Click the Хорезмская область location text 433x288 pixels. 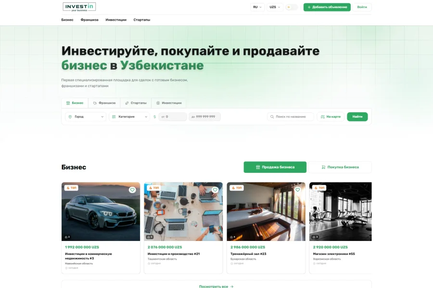pos(327,259)
